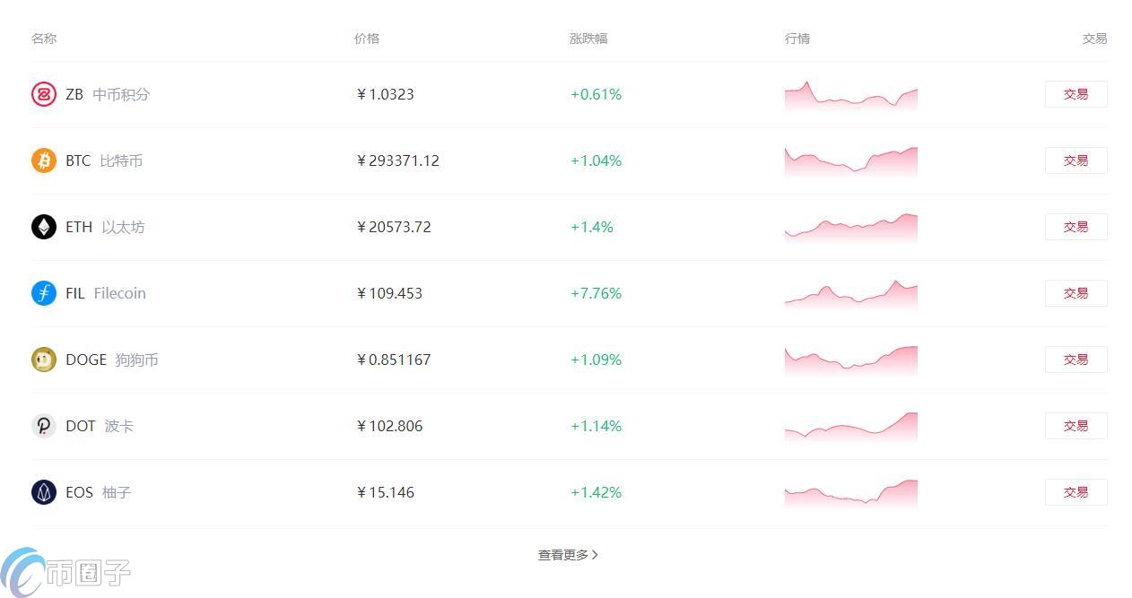The width and height of the screenshot is (1132, 598).
Task: Sort by 涨跌幅 column header
Action: pos(588,39)
